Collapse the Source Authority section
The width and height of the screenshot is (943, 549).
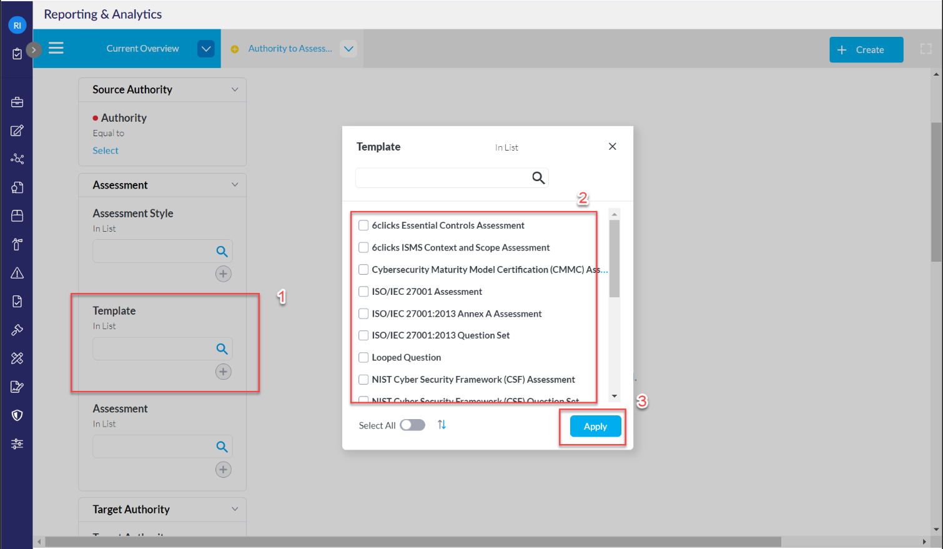235,89
